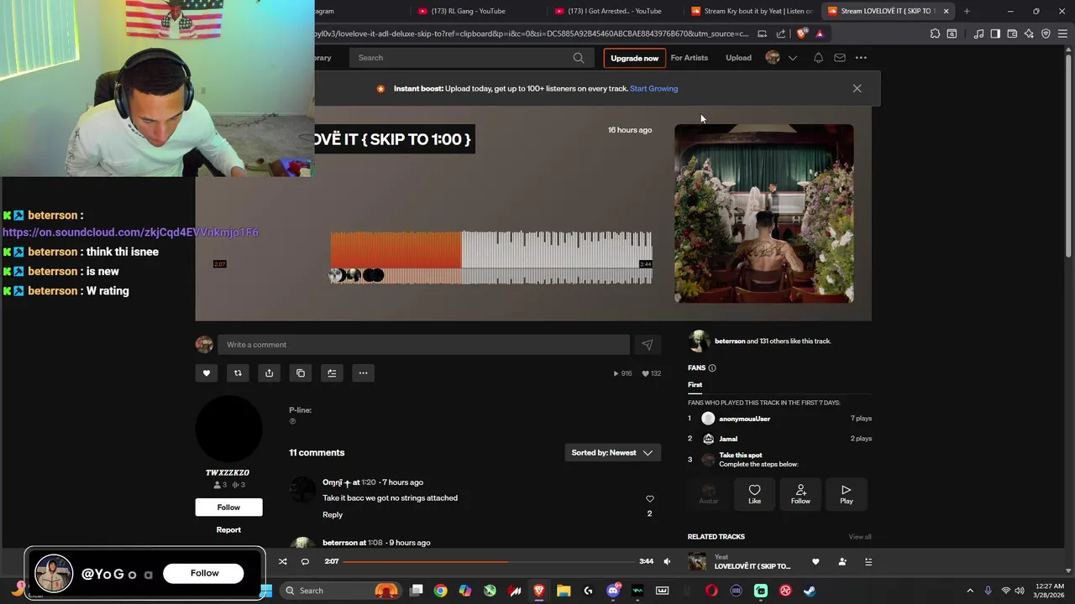Open the notifications bell in the SoundCloud header
The height and width of the screenshot is (604, 1075).
pos(818,58)
